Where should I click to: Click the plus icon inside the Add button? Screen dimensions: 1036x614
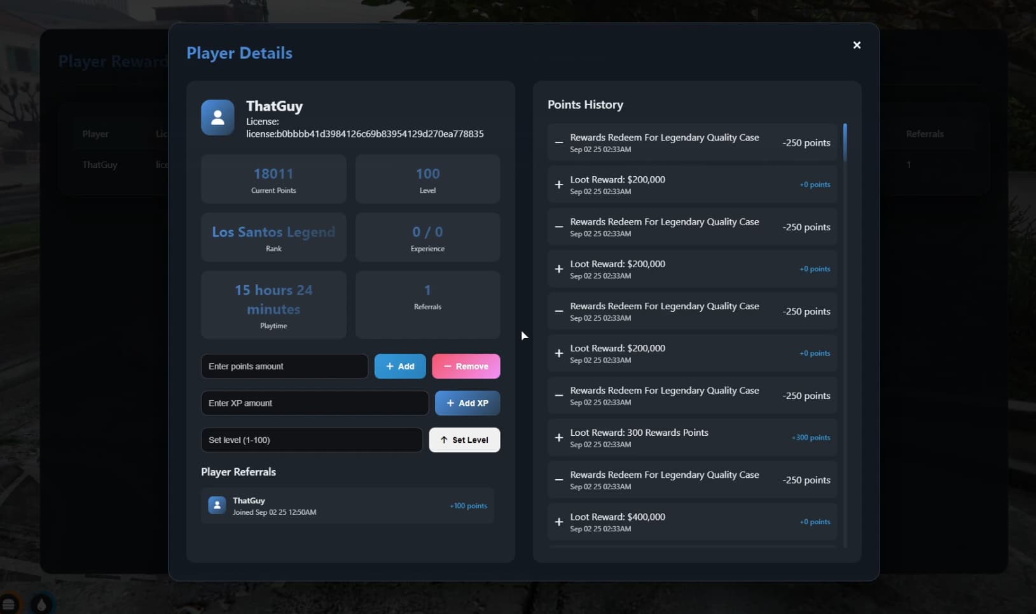pos(390,366)
